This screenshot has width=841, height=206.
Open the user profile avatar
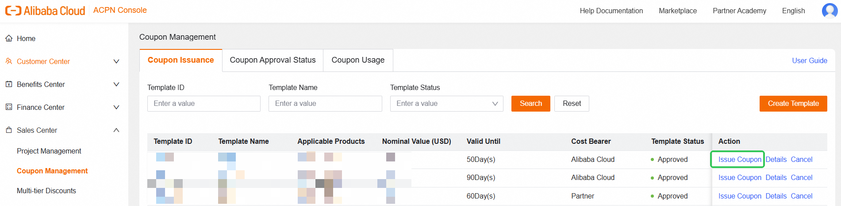click(829, 11)
